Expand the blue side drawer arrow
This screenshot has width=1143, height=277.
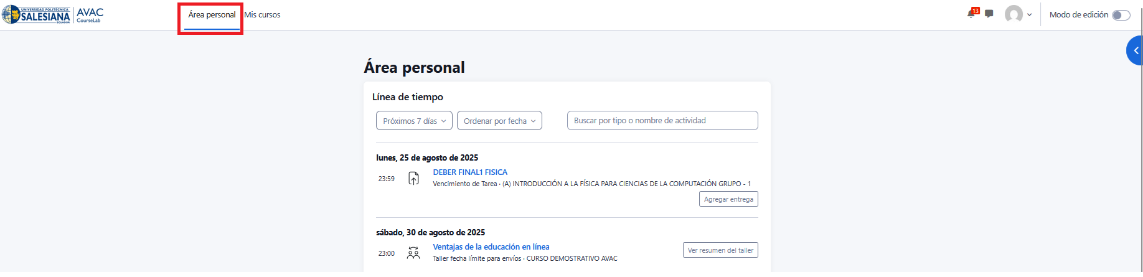click(x=1136, y=51)
